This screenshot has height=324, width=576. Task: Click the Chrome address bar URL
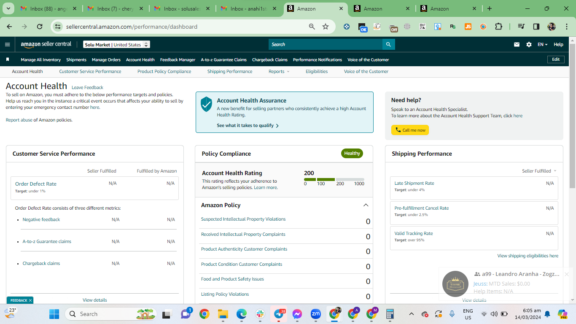tap(132, 27)
